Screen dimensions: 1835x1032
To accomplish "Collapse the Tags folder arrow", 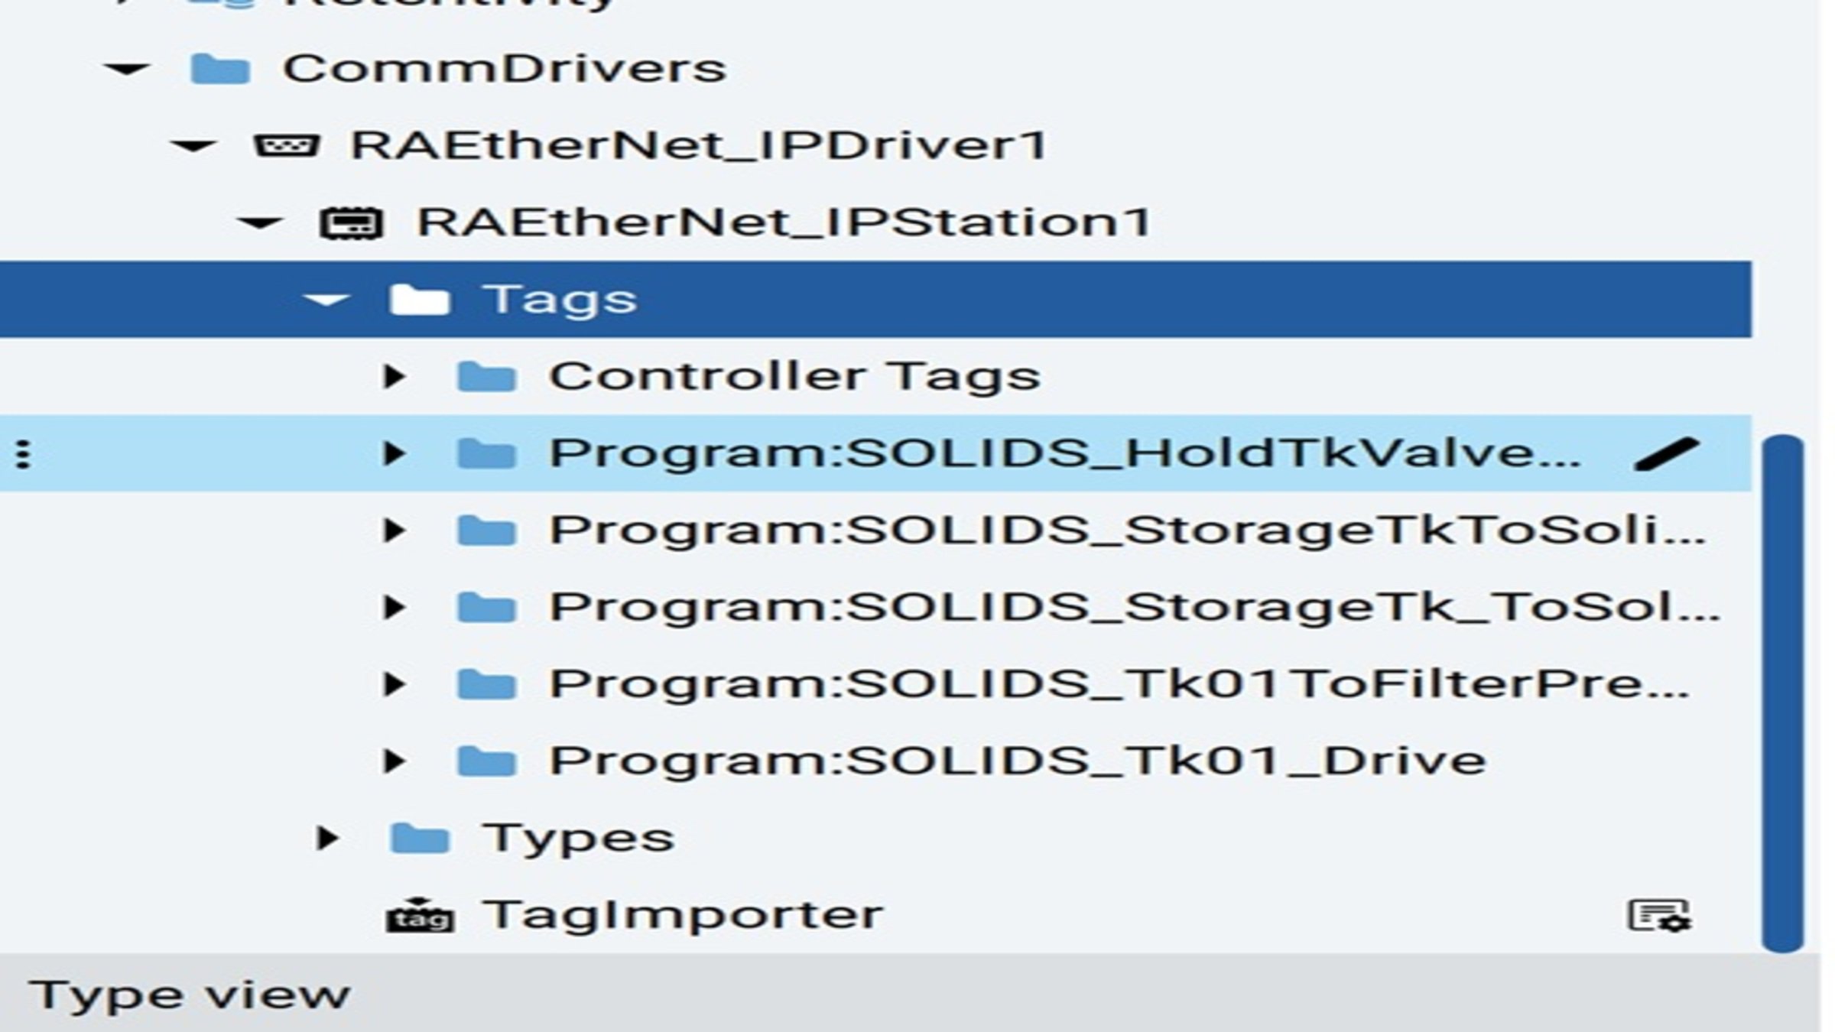I will click(326, 300).
